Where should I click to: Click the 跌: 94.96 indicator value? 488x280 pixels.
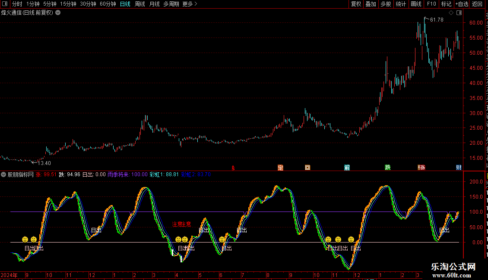tap(70, 174)
